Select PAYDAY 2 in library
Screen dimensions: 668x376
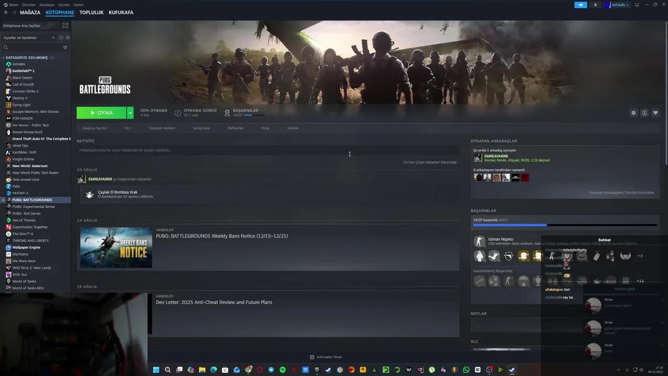pyautogui.click(x=20, y=193)
